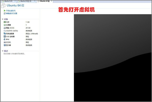Select the memory (内存) device icon
The image size is (152, 102).
pos(5,22)
